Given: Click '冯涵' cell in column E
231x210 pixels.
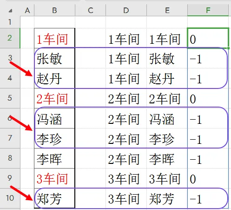Looking at the screenshot, I should [167, 118].
